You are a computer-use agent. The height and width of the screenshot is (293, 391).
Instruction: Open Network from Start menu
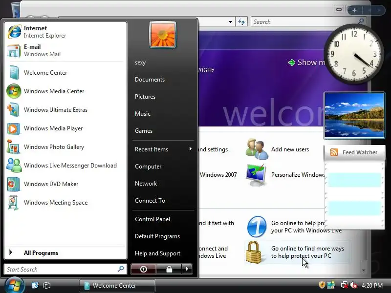point(146,184)
